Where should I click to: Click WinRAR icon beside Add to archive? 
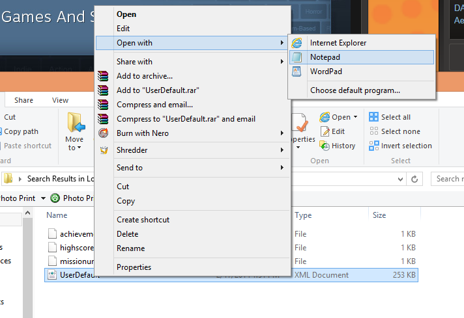coord(103,76)
